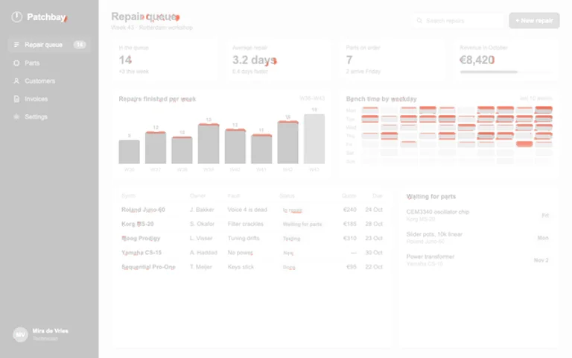Click the Voice 4 is dead fault
The width and height of the screenshot is (572, 358).
point(247,210)
